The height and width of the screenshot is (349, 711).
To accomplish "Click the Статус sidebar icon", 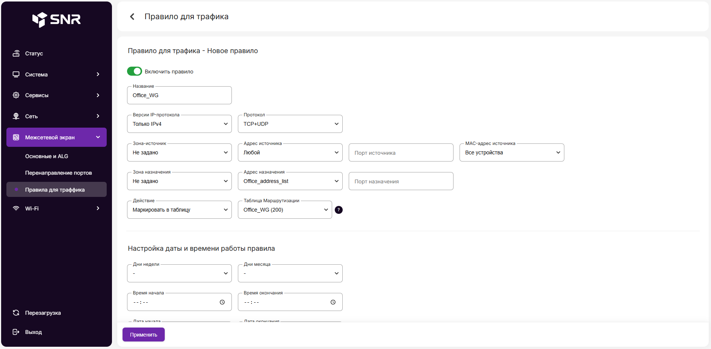I will tap(16, 53).
